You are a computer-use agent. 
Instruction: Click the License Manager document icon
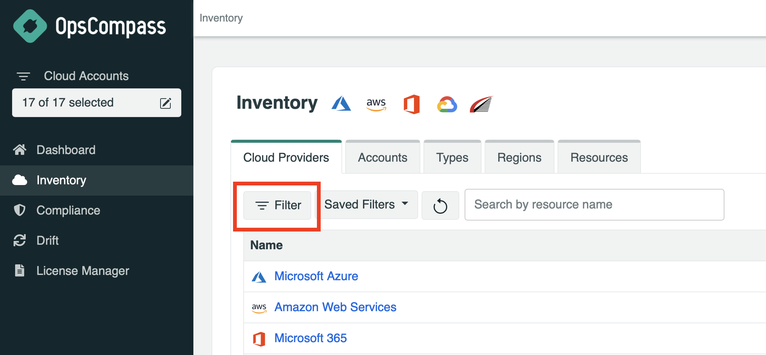20,271
